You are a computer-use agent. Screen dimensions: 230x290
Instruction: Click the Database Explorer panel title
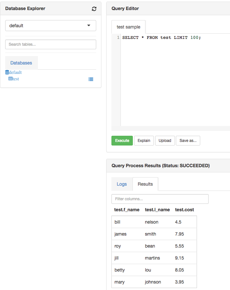coord(25,8)
